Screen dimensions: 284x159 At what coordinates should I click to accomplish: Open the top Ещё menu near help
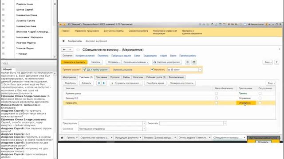pos(268,62)
